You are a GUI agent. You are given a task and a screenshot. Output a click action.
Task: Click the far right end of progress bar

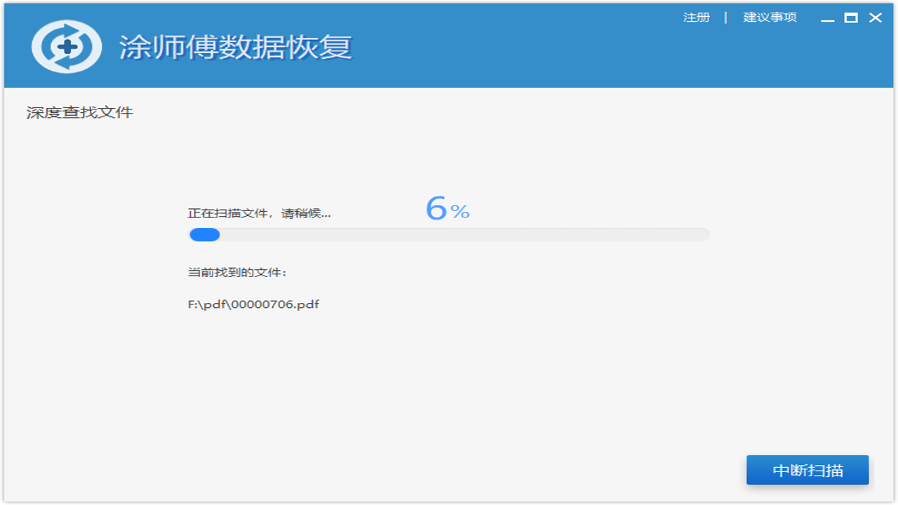click(704, 235)
